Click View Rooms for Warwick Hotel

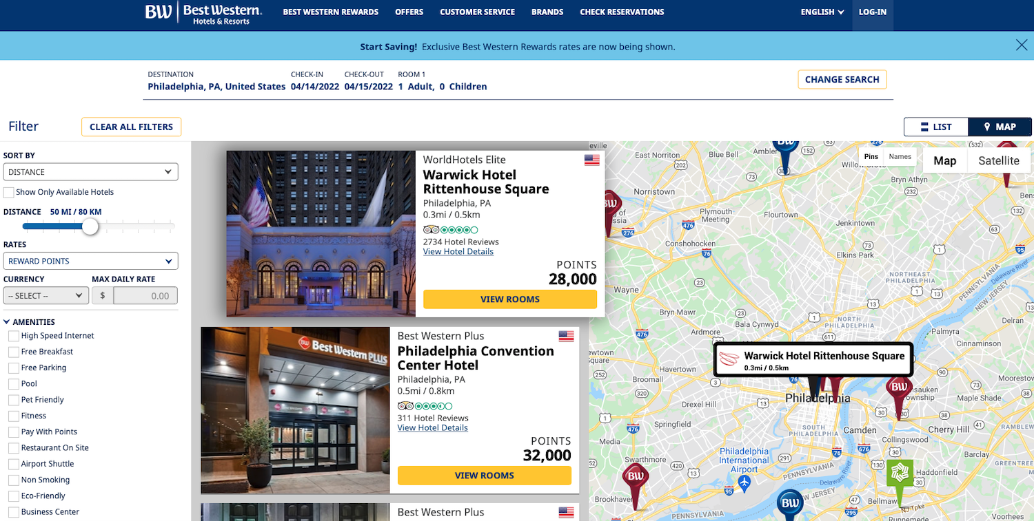tap(510, 299)
